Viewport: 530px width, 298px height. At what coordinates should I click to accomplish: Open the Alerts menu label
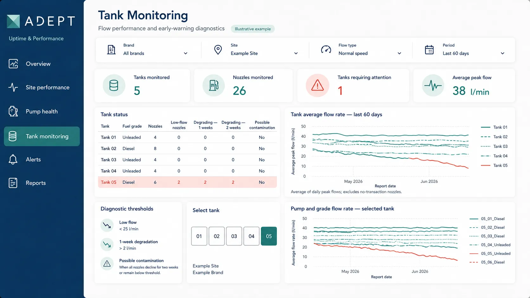tap(33, 160)
